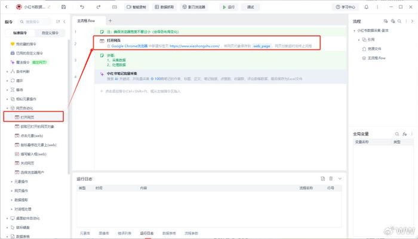The height and width of the screenshot is (239, 418).
Task: Click the web_page variable tag
Action: (262, 46)
